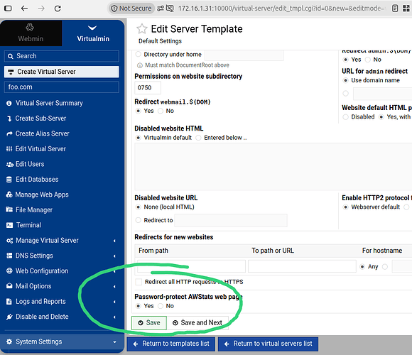The width and height of the screenshot is (412, 355).
Task: Click the File Manager folder icon
Action: point(9,209)
